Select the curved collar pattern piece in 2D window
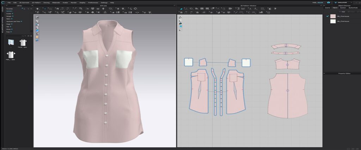 (286, 47)
